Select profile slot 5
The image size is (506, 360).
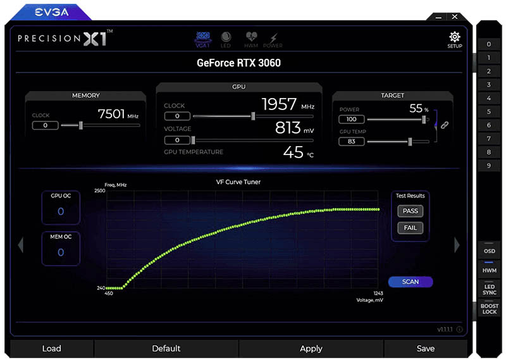coord(488,112)
